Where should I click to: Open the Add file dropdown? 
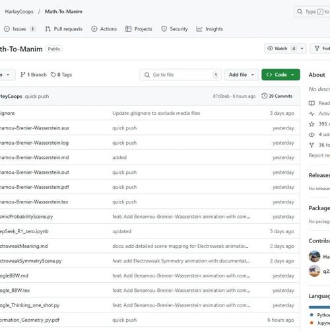pos(241,75)
